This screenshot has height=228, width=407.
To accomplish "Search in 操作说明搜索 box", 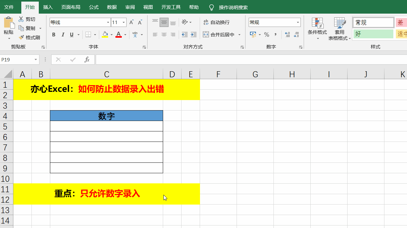I will (x=233, y=7).
